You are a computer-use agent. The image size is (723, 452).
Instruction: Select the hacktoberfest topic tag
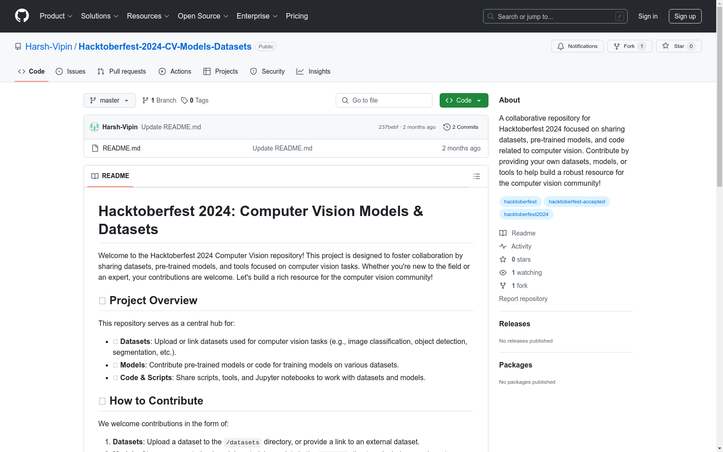[x=520, y=202]
